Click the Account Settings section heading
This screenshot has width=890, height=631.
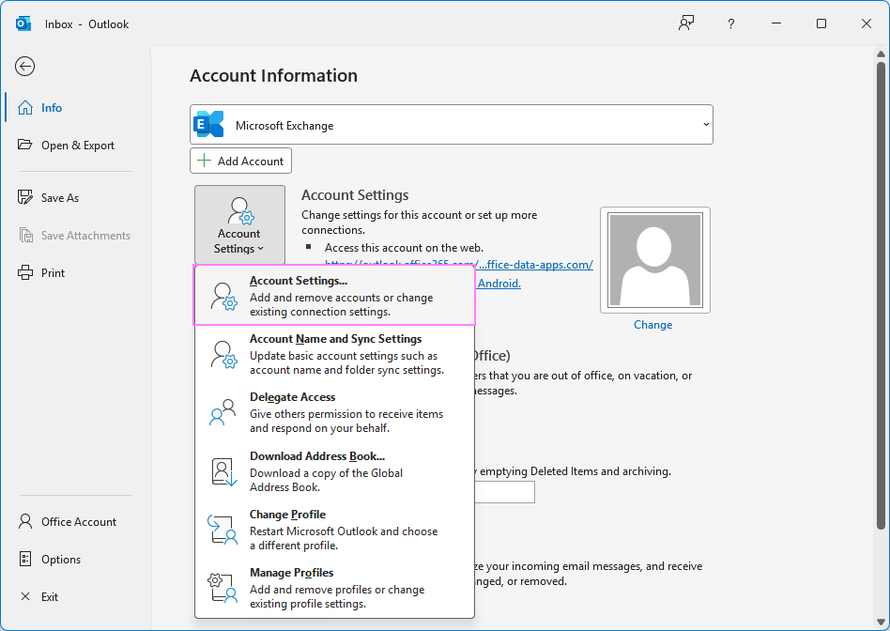(355, 194)
